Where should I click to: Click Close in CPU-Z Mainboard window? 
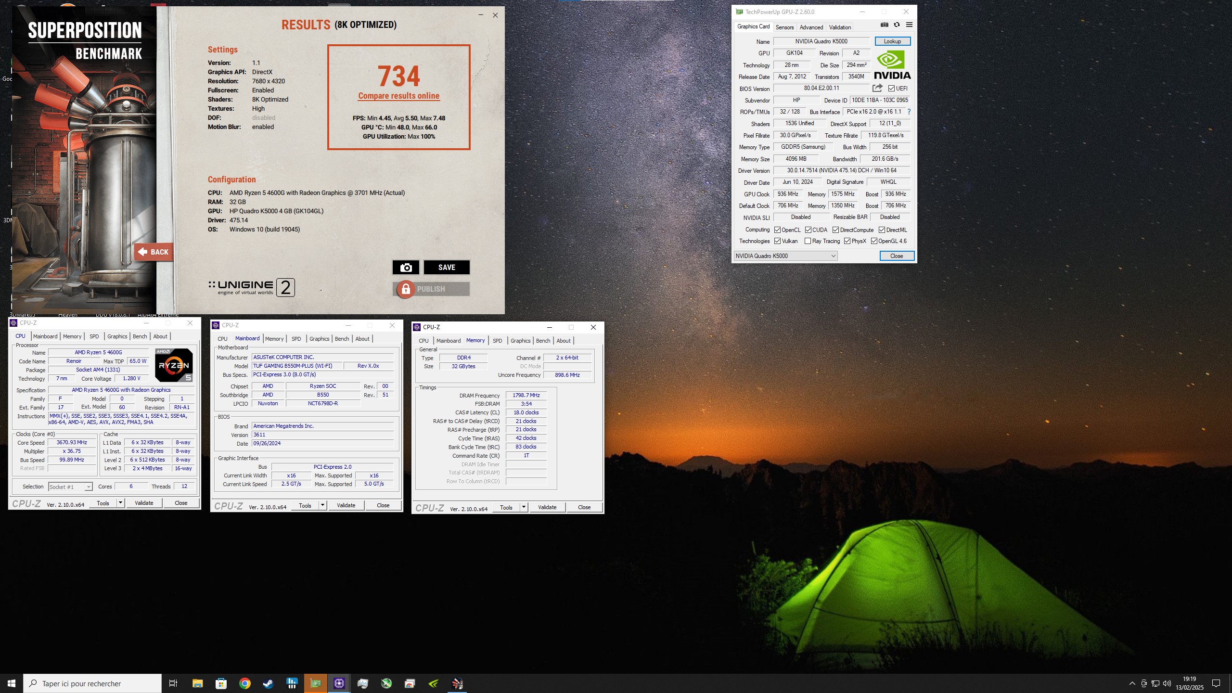[x=383, y=505]
